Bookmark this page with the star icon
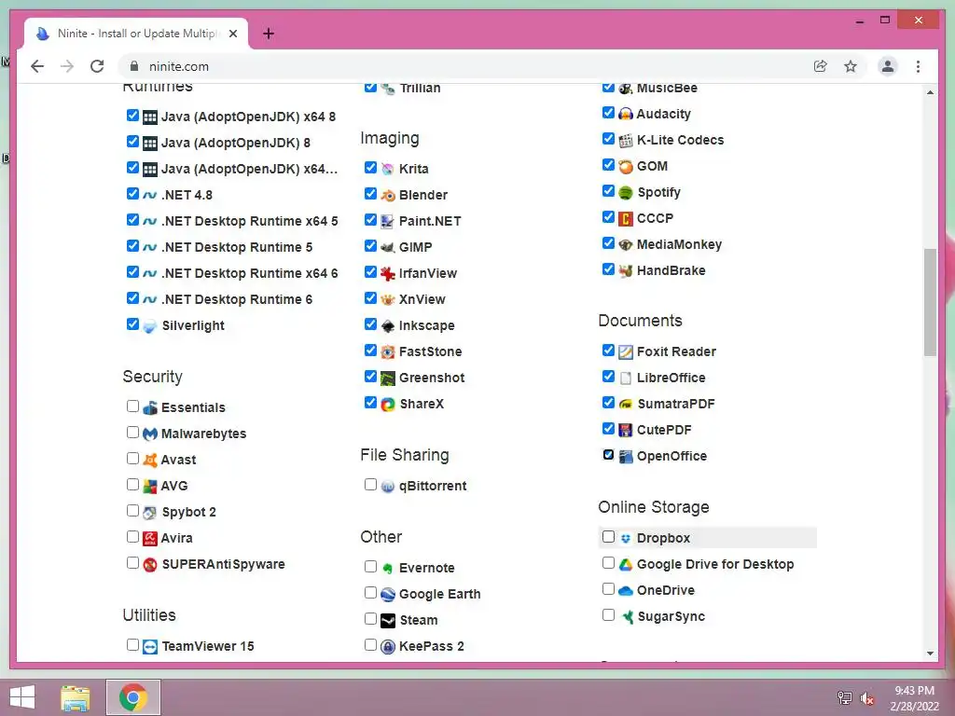 (x=851, y=66)
